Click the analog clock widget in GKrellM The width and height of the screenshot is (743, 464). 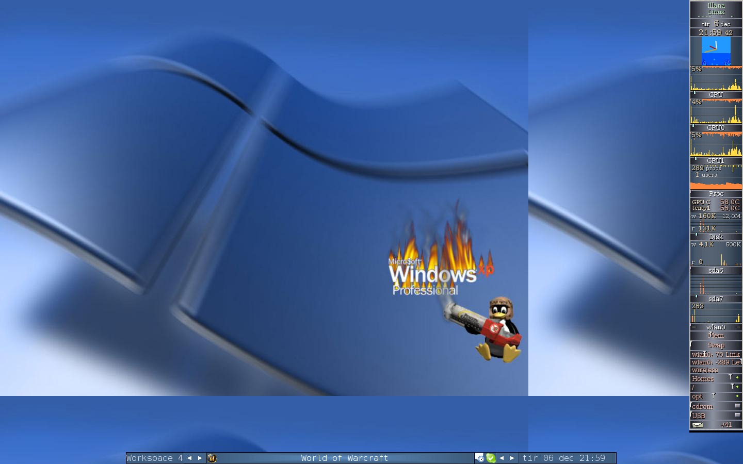[x=716, y=51]
